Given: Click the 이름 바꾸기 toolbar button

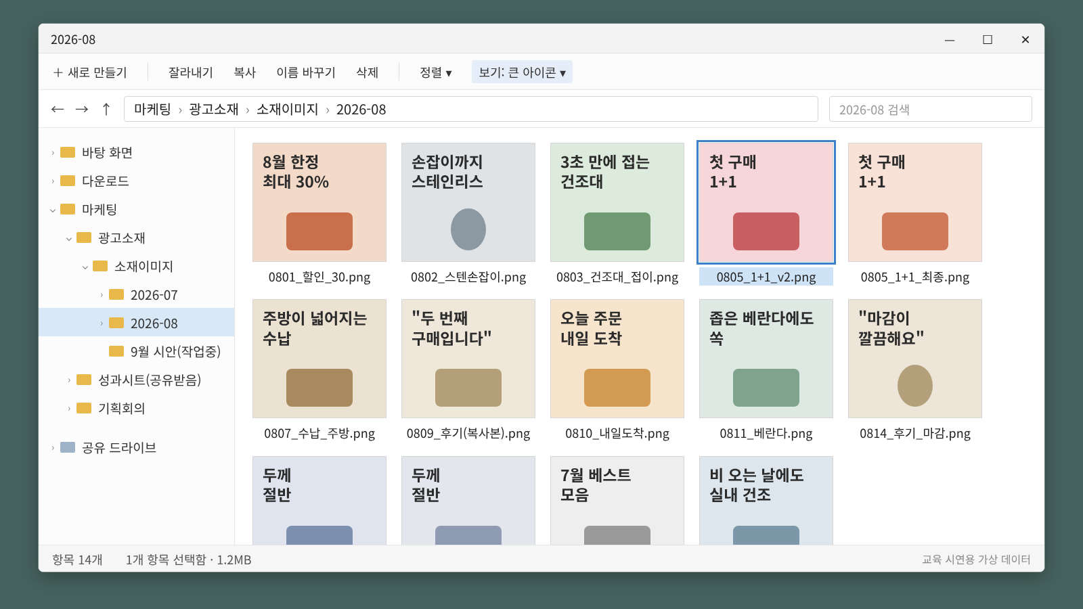Looking at the screenshot, I should point(306,72).
